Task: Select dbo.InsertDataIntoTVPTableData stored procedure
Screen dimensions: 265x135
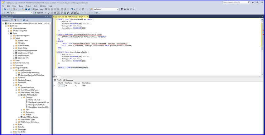Action: 32,75
